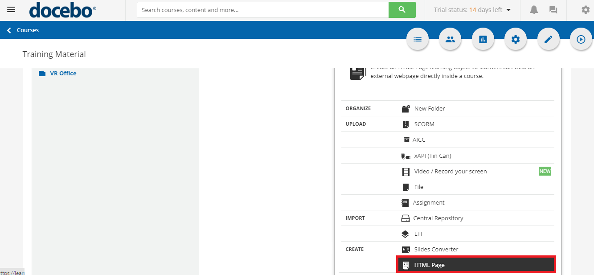Click the Docebo logo
The width and height of the screenshot is (594, 275).
click(x=63, y=10)
